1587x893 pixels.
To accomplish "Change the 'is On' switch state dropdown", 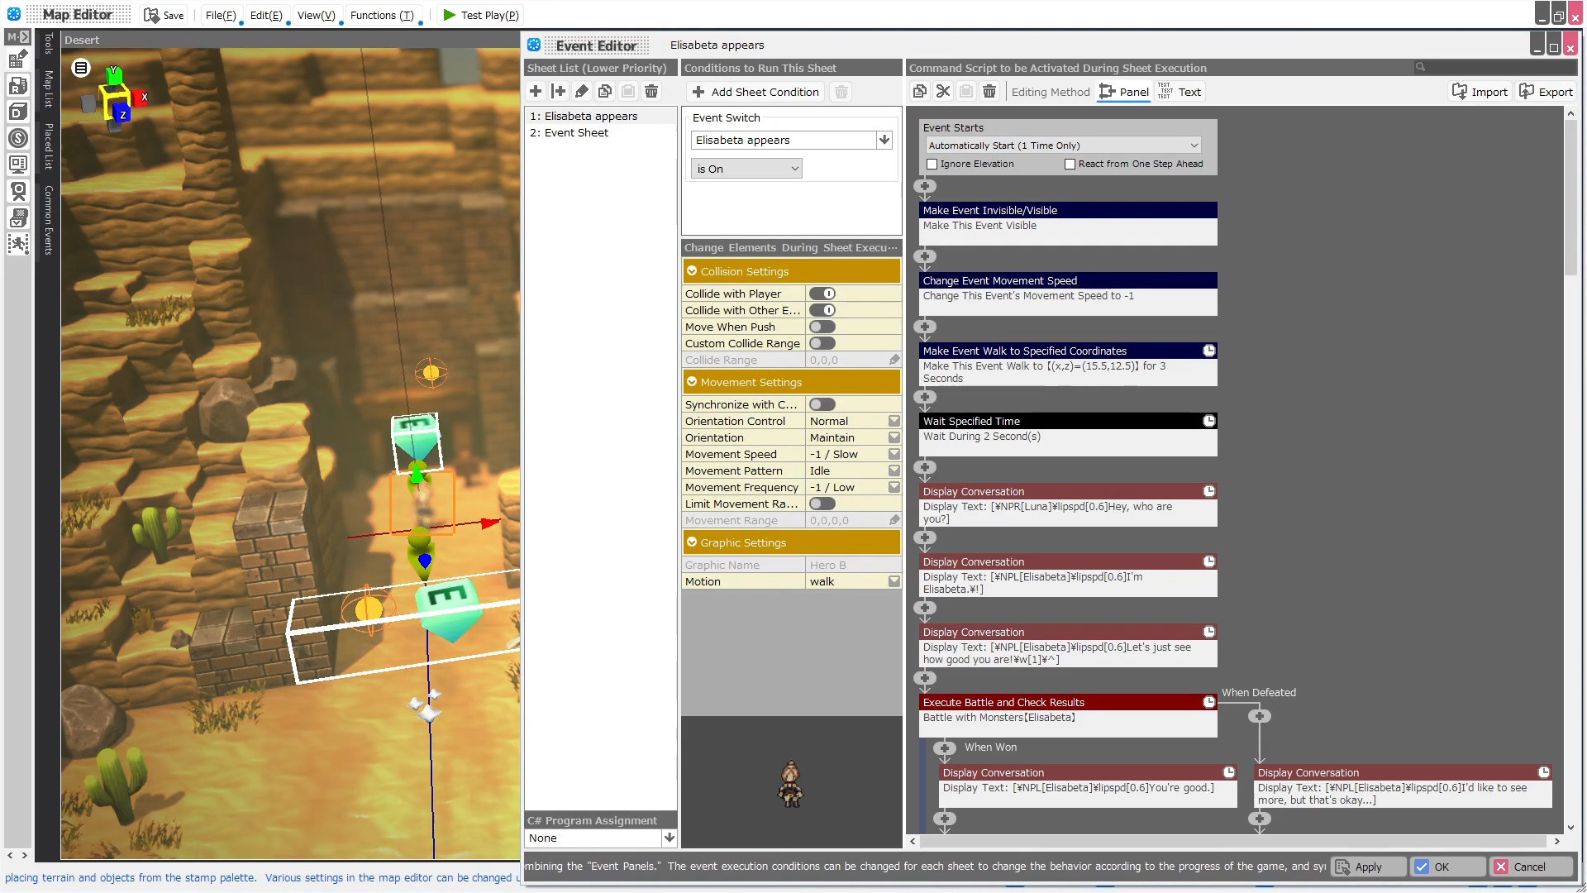I will pos(745,168).
